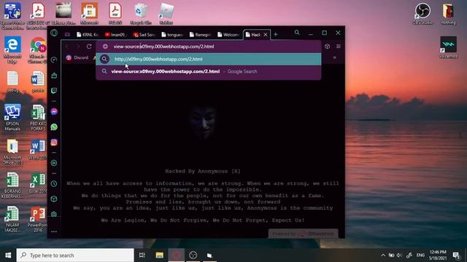467x262 pixels.
Task: Open Task View on the taskbar
Action: click(142, 255)
